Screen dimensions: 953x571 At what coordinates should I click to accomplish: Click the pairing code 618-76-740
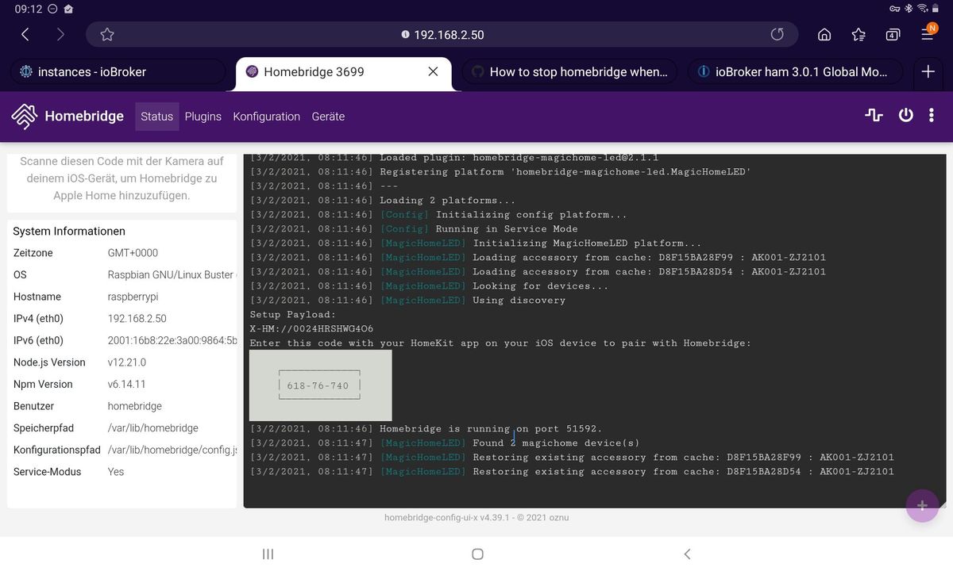click(318, 385)
